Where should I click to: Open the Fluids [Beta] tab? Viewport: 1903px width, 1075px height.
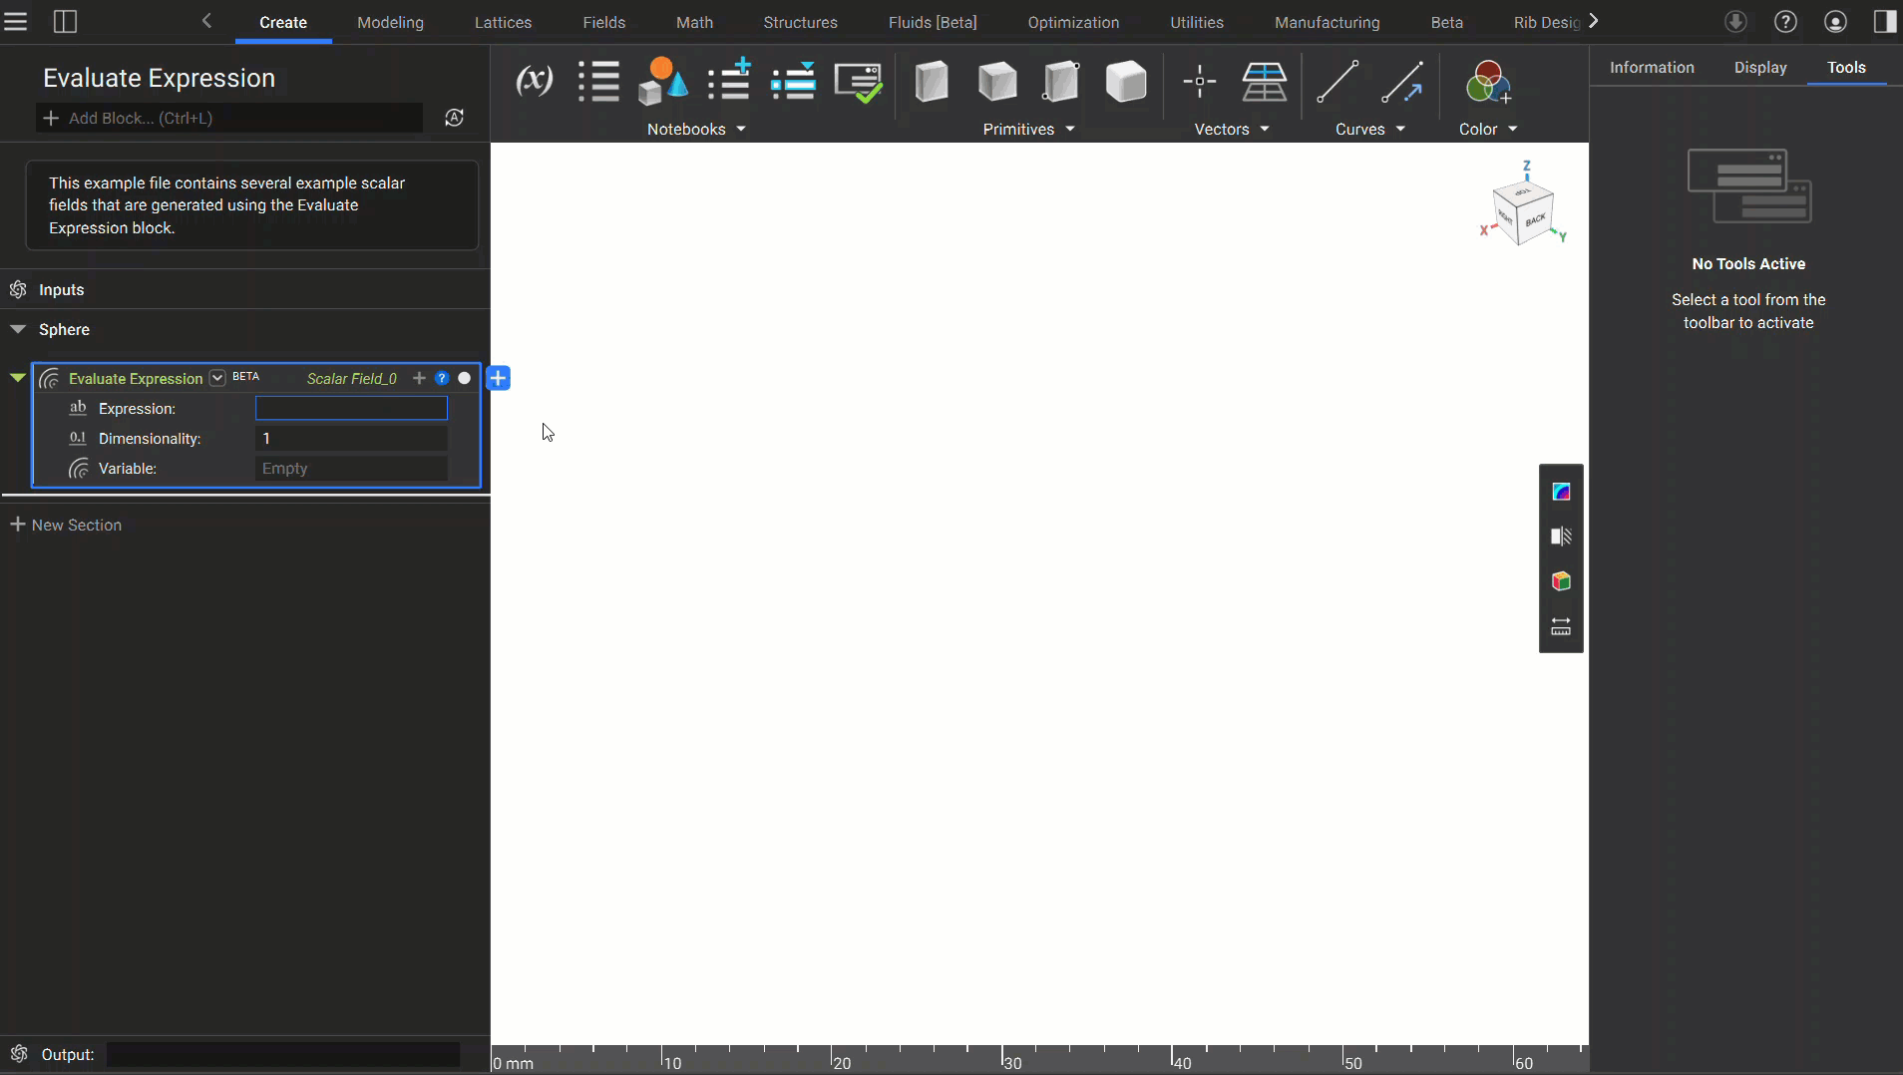(933, 22)
